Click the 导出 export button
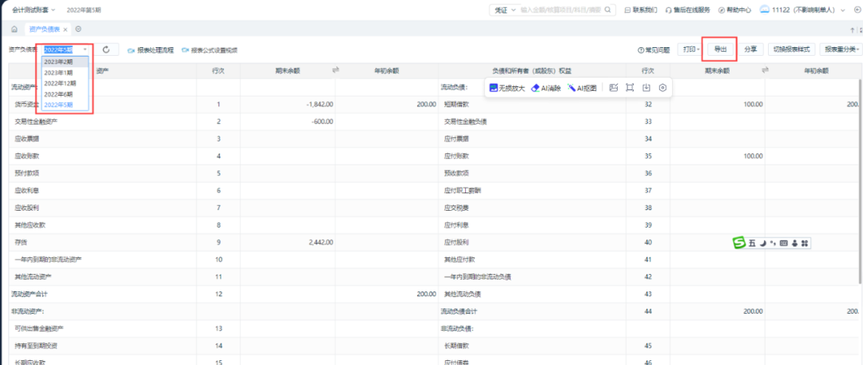This screenshot has width=863, height=365. (719, 50)
